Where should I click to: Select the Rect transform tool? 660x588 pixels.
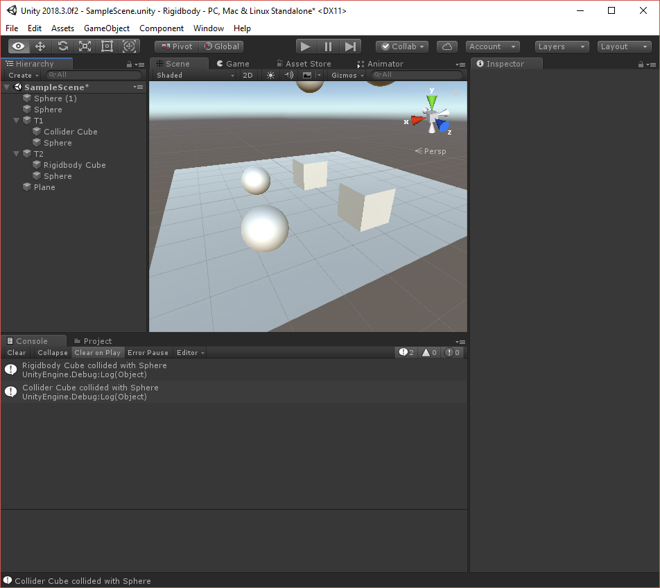pyautogui.click(x=106, y=46)
